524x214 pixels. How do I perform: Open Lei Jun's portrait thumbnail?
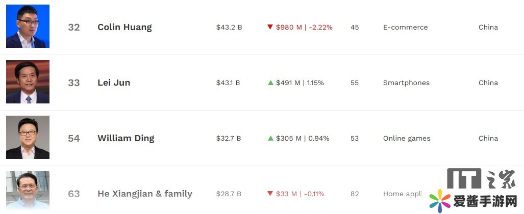click(28, 82)
